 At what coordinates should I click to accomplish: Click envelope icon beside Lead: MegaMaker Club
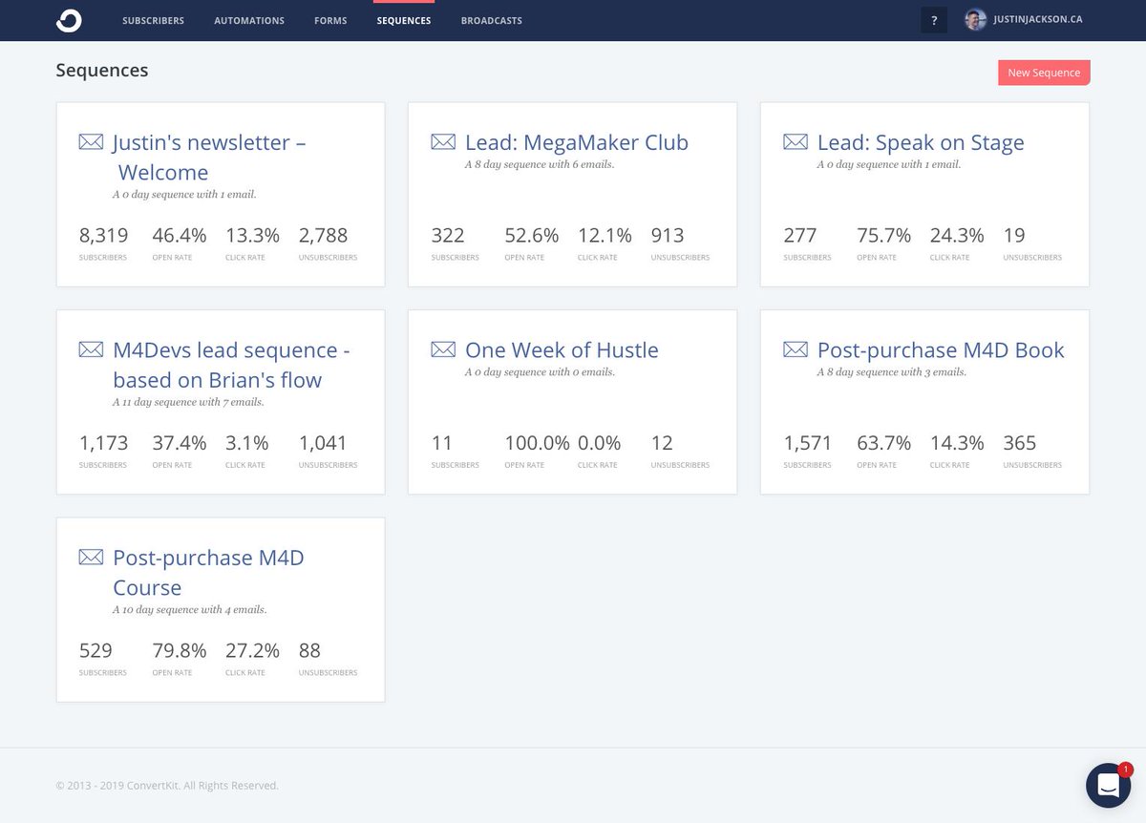[x=443, y=142]
